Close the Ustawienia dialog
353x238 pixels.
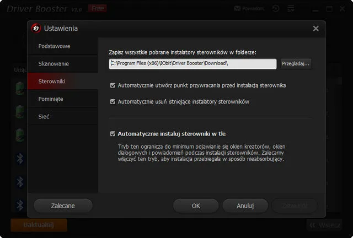click(x=316, y=28)
